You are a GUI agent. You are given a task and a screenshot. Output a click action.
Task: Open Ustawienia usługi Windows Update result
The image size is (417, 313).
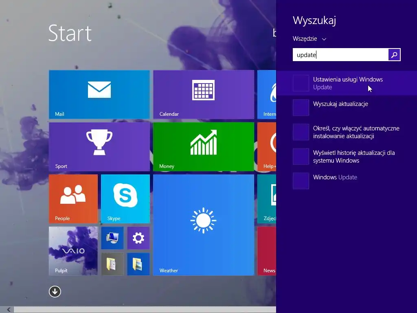(347, 83)
